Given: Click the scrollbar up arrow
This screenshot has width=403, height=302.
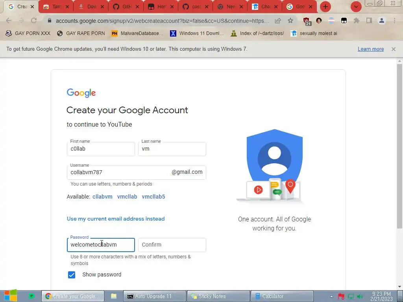Looking at the screenshot, I should pos(399,61).
